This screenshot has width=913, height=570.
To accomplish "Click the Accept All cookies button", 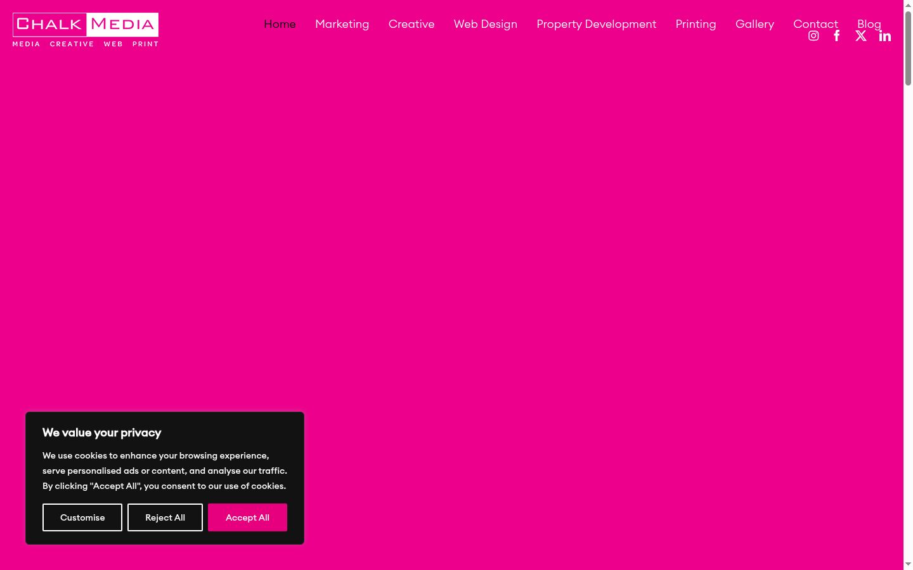I will [x=247, y=517].
